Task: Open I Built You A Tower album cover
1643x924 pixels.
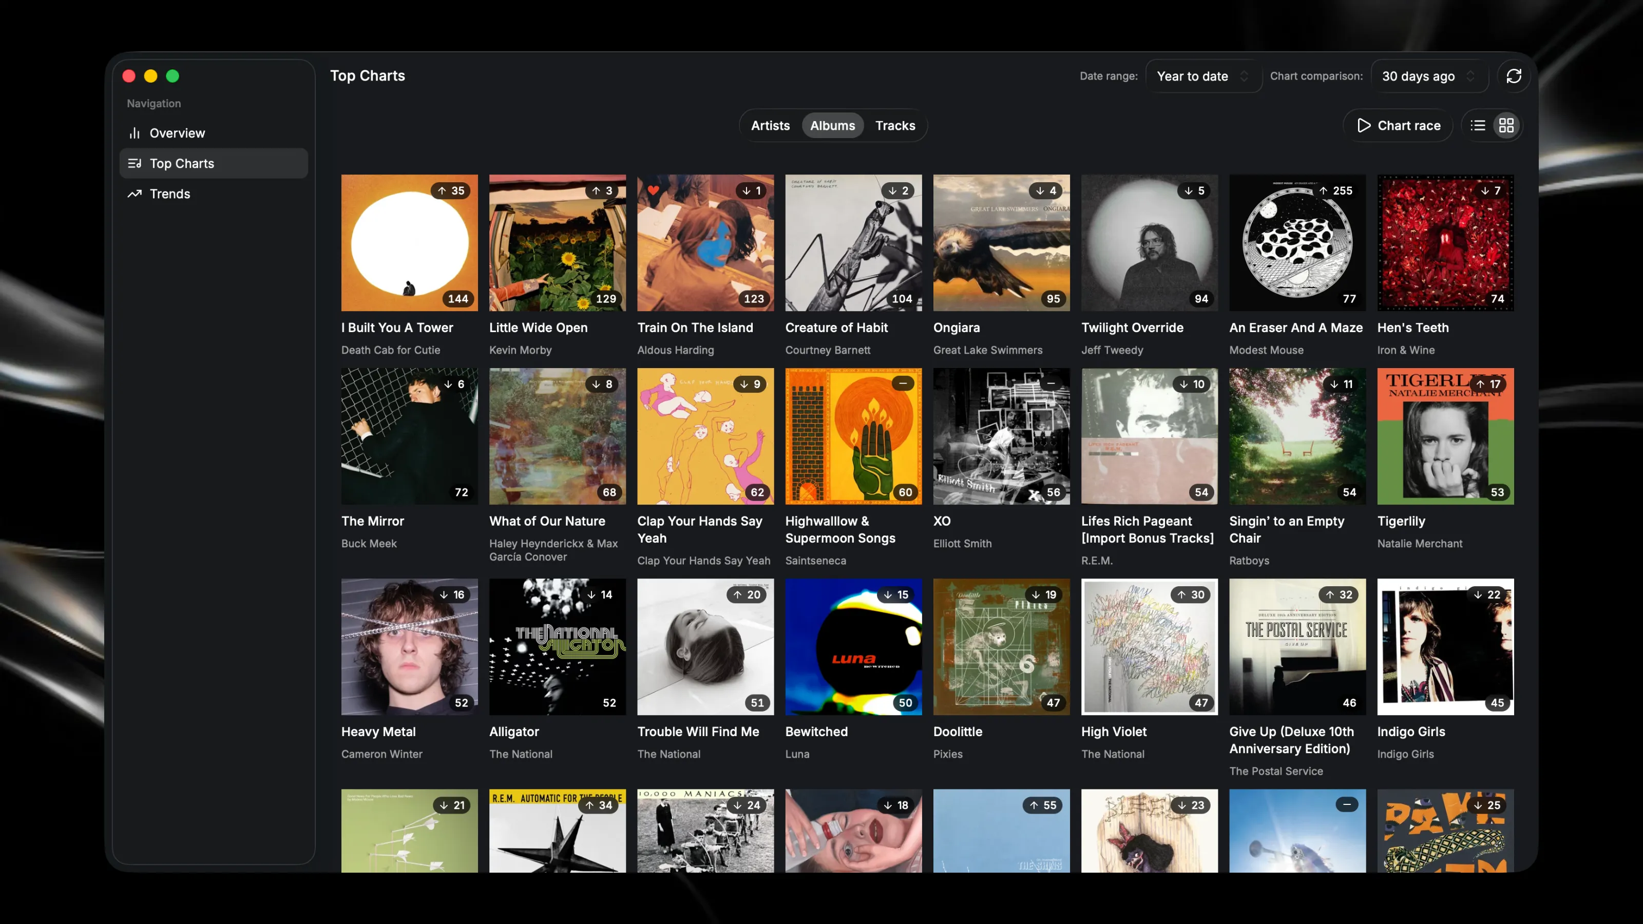Action: 410,243
